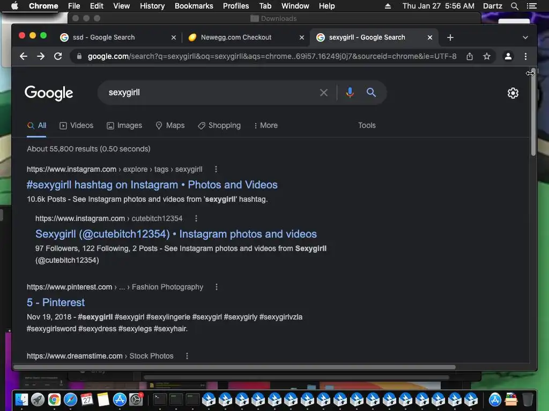This screenshot has height=411, width=549.
Task: Open the Chrome menu bar item
Action: pyautogui.click(x=43, y=6)
